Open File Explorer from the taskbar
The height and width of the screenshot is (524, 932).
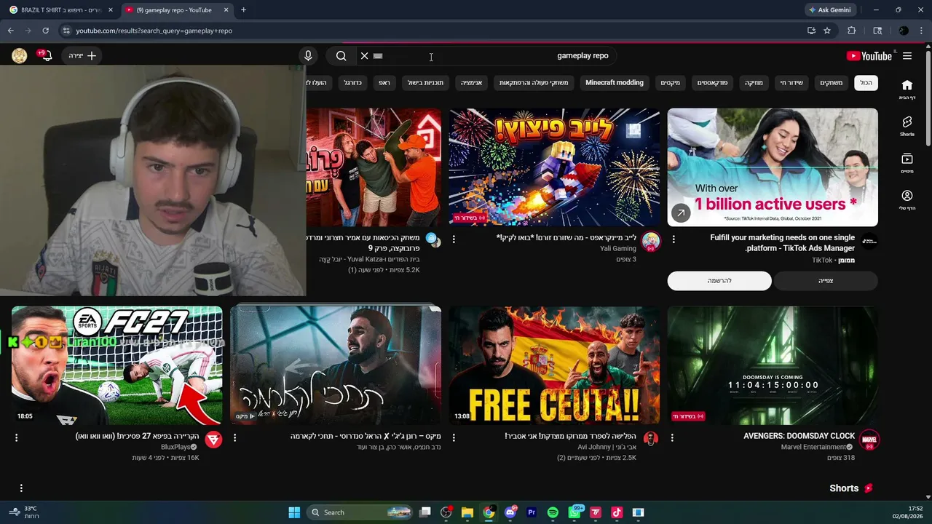467,512
